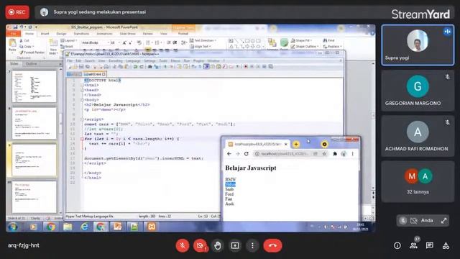The image size is (460, 259).
Task: Open the Layout dropdown in PowerPoint
Action: click(x=69, y=40)
